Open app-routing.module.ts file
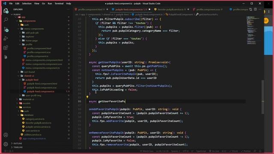274x154 pixels. click(x=34, y=139)
